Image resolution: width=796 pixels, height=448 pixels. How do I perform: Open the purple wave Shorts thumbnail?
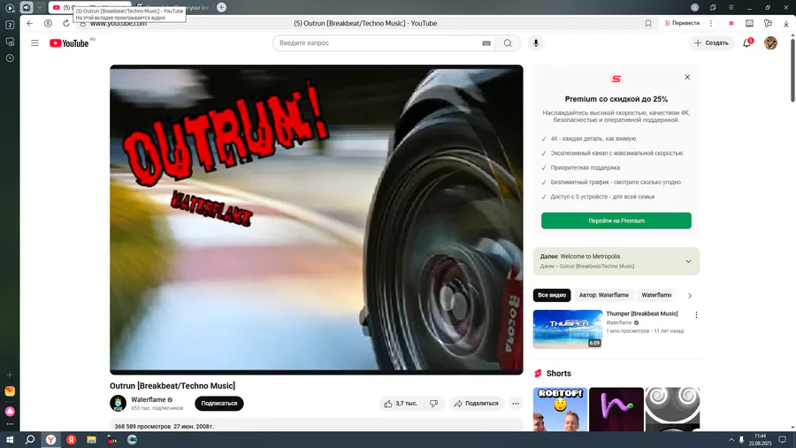click(616, 409)
